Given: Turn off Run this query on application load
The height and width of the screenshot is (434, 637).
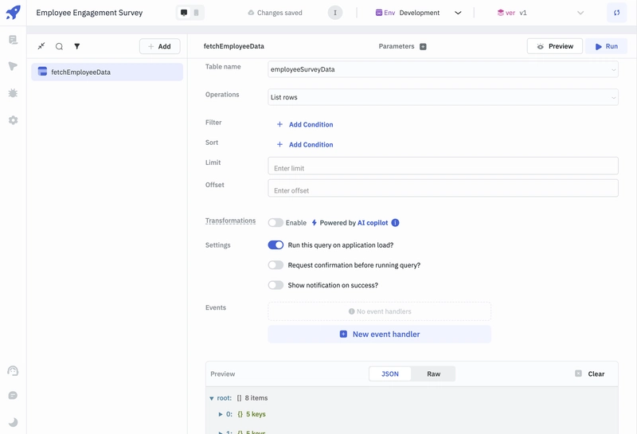Looking at the screenshot, I should (276, 245).
